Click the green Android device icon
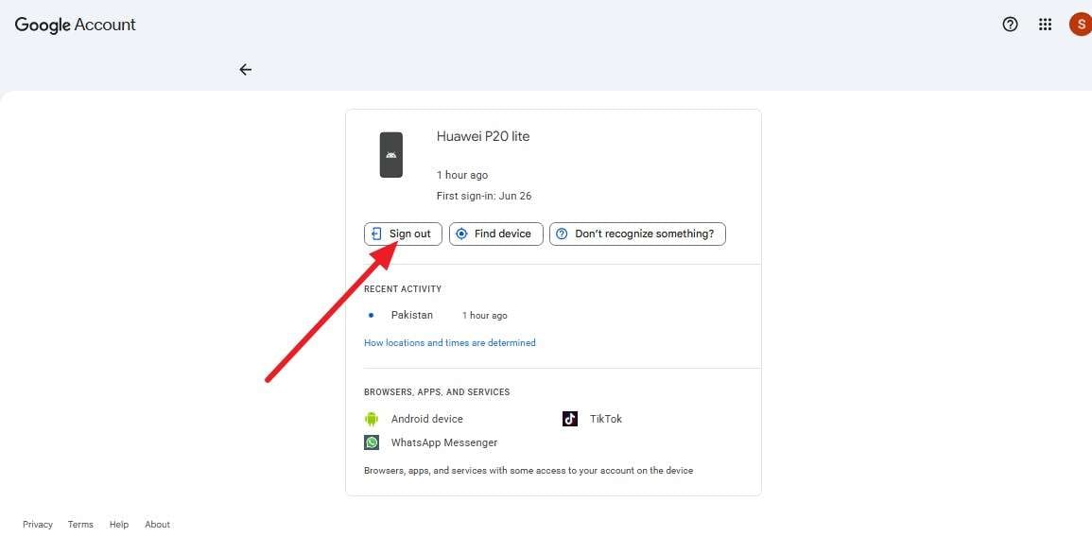The height and width of the screenshot is (537, 1092). pyautogui.click(x=372, y=419)
